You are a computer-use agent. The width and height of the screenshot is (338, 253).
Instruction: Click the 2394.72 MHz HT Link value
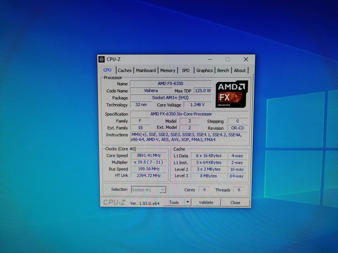pyautogui.click(x=149, y=175)
